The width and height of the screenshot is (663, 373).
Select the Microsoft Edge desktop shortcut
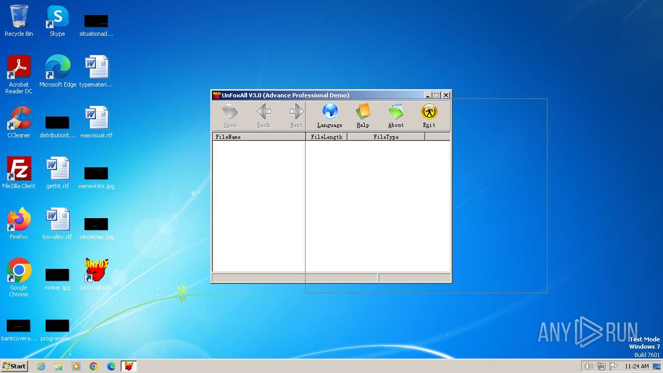[x=57, y=71]
